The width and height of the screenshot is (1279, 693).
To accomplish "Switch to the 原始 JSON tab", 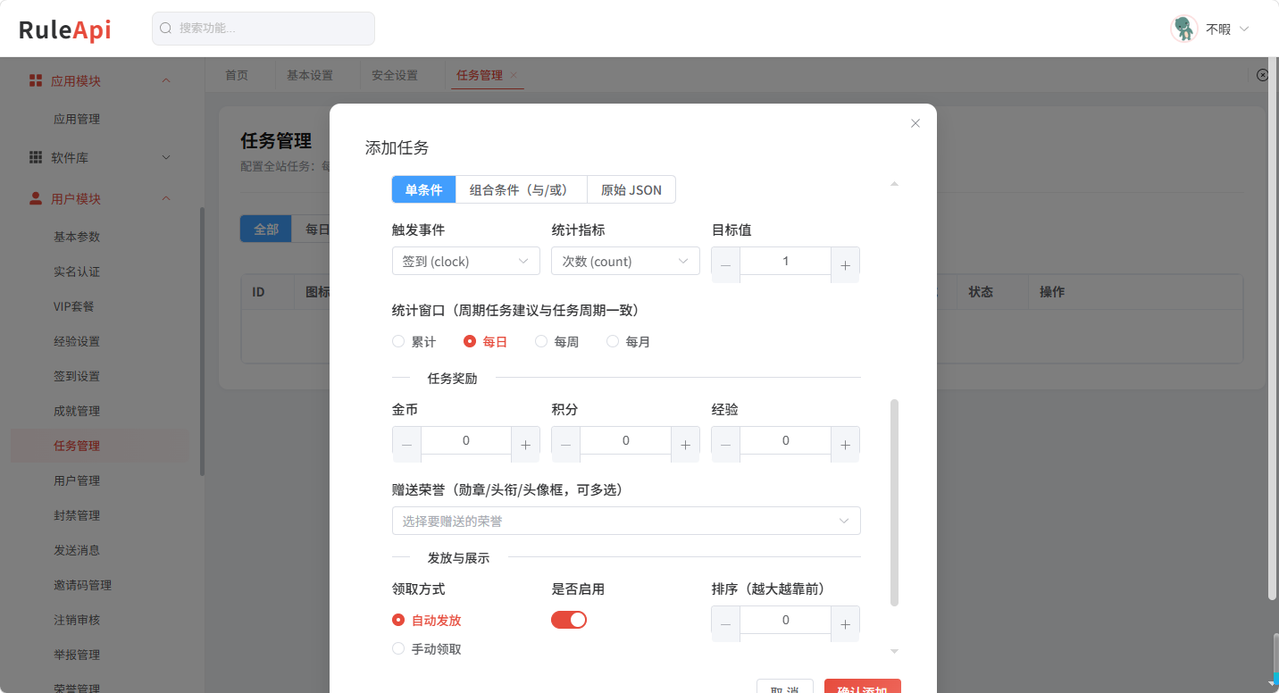I will pos(631,190).
